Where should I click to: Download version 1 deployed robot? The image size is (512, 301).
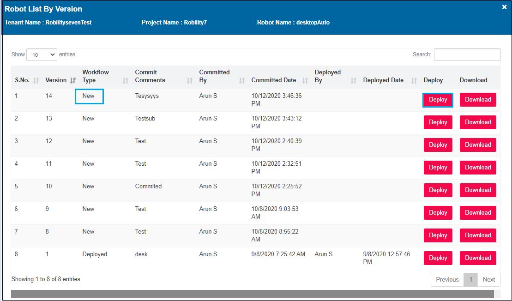pos(478,258)
